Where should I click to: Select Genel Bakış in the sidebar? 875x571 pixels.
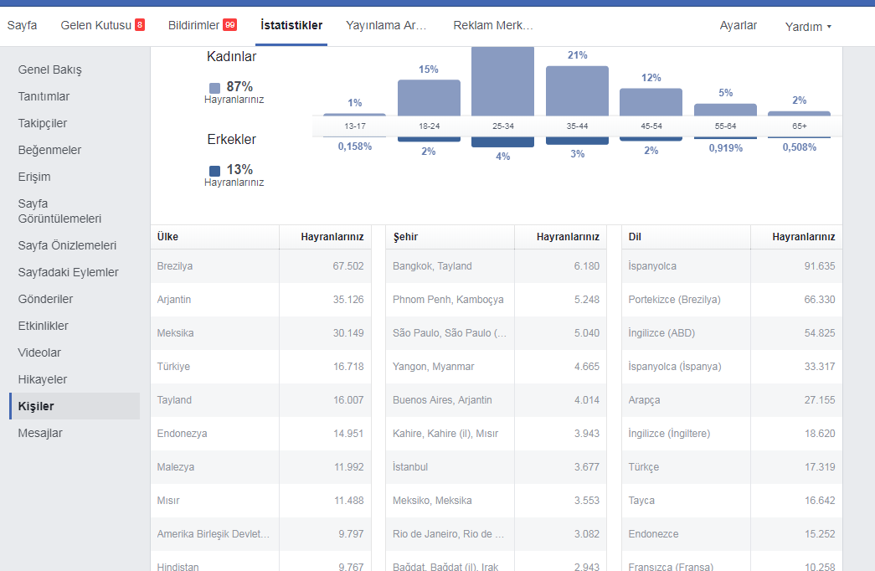tap(49, 69)
